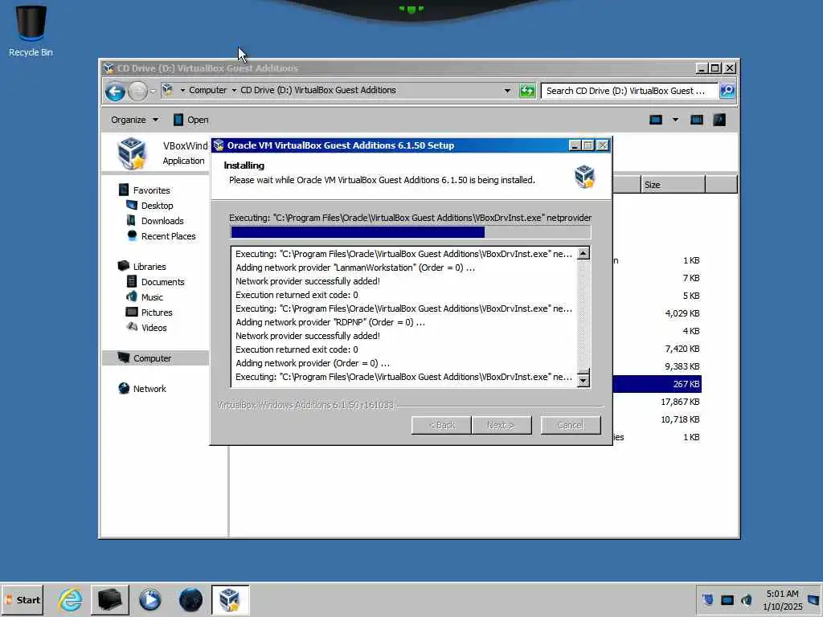Image resolution: width=823 pixels, height=617 pixels.
Task: Open Explorer's help icon
Action: pos(719,120)
